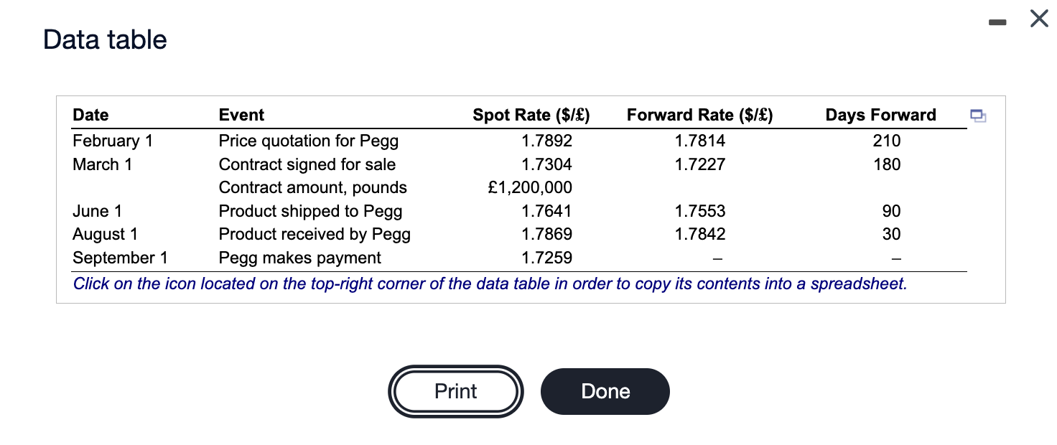Select the contract amount £1,200,000 cell
Viewport: 1057px width, 445px height.
tap(530, 187)
